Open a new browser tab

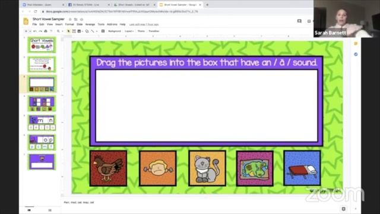207,5
